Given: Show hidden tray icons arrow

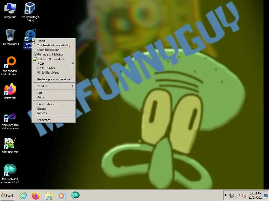Looking at the screenshot, I should point(226,195).
